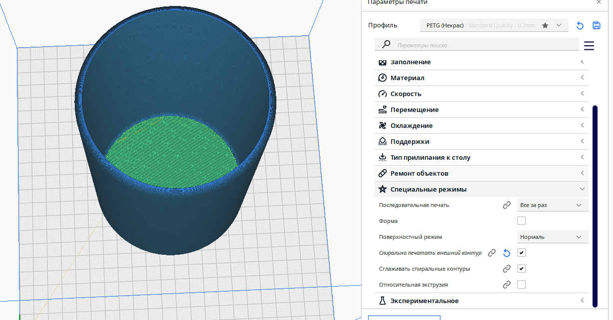Uncheck Спирально печатать внешний контур
The width and height of the screenshot is (613, 320).
[x=522, y=253]
